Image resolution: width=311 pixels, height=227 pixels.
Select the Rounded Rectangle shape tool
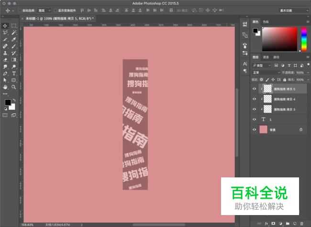[x=14, y=80]
